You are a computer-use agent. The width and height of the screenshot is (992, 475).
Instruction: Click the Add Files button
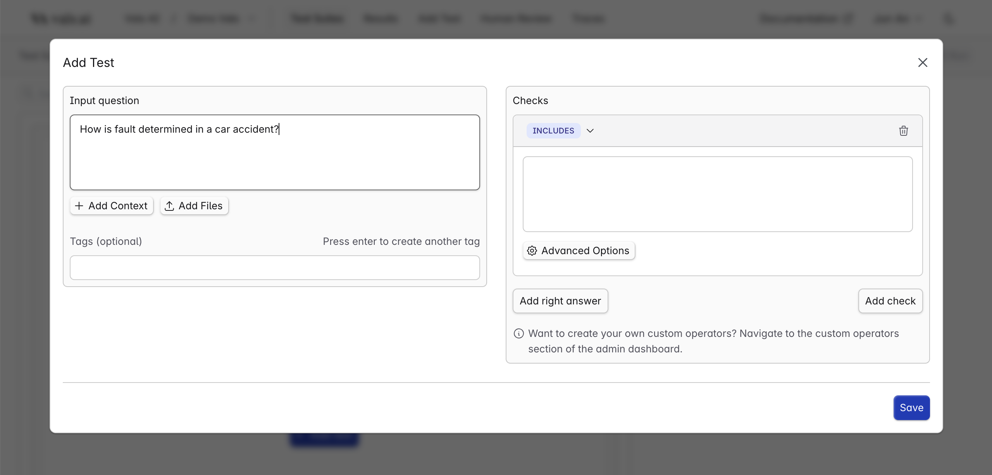point(194,206)
